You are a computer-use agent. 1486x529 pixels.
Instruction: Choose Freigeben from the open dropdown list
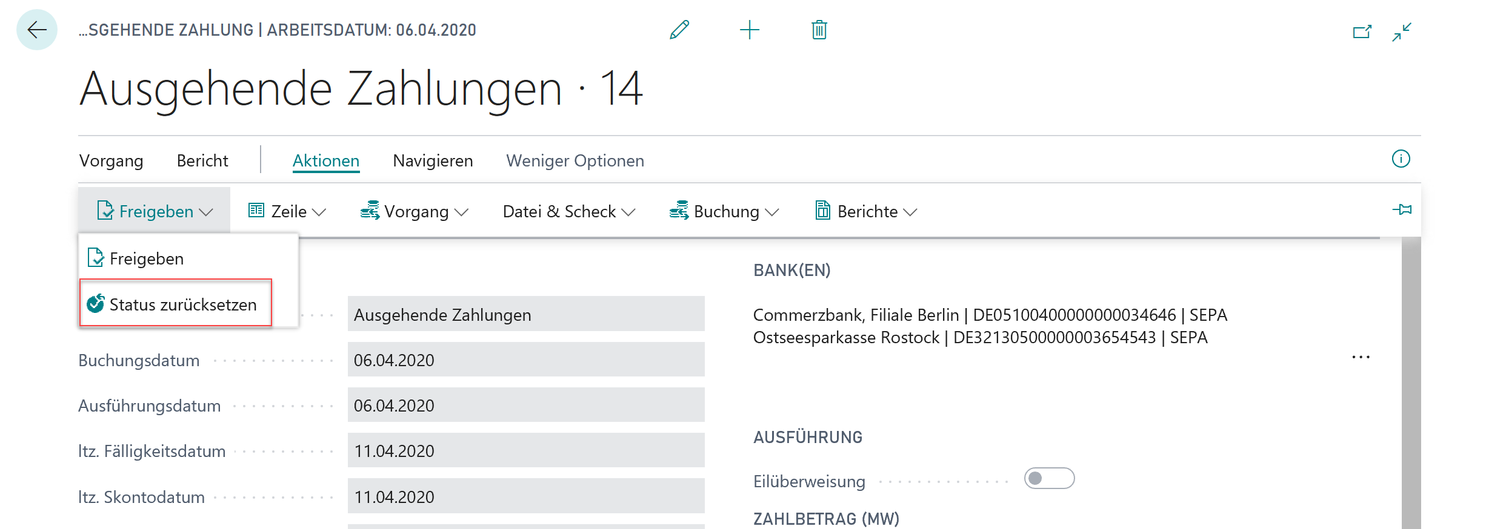tap(146, 258)
